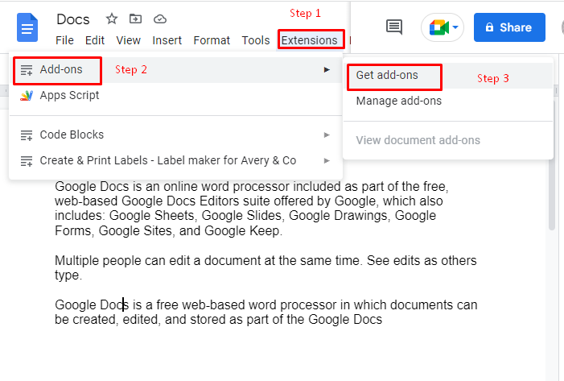564x381 pixels.
Task: Click the Apps Script colorful icon
Action: point(27,95)
